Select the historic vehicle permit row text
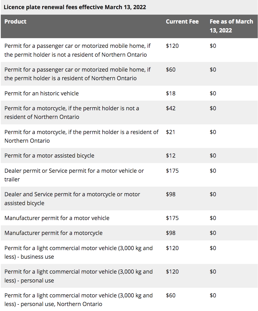 (x=42, y=93)
